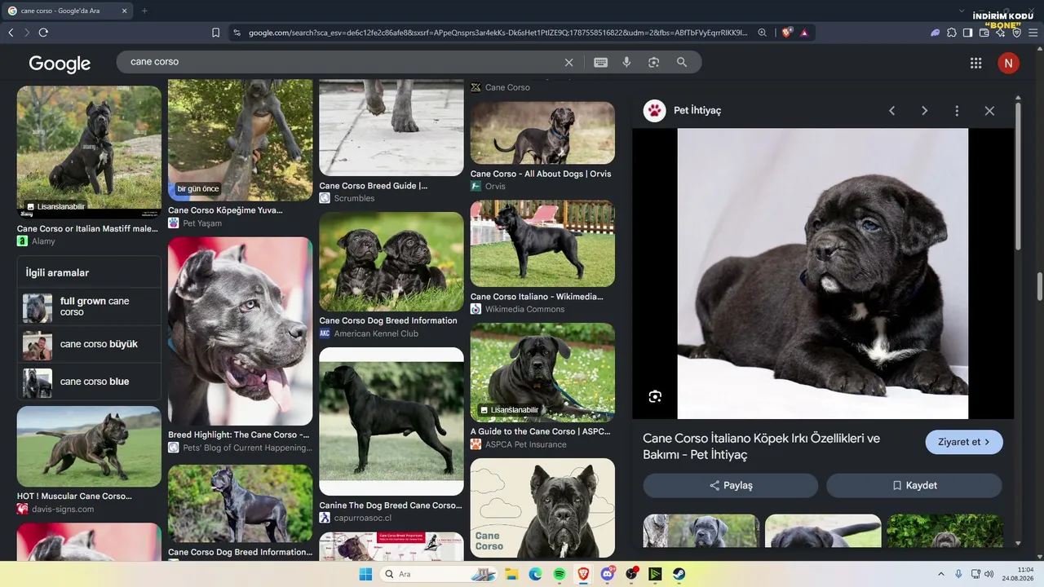The height and width of the screenshot is (587, 1044).
Task: Close the image preview panel
Action: coord(989,111)
